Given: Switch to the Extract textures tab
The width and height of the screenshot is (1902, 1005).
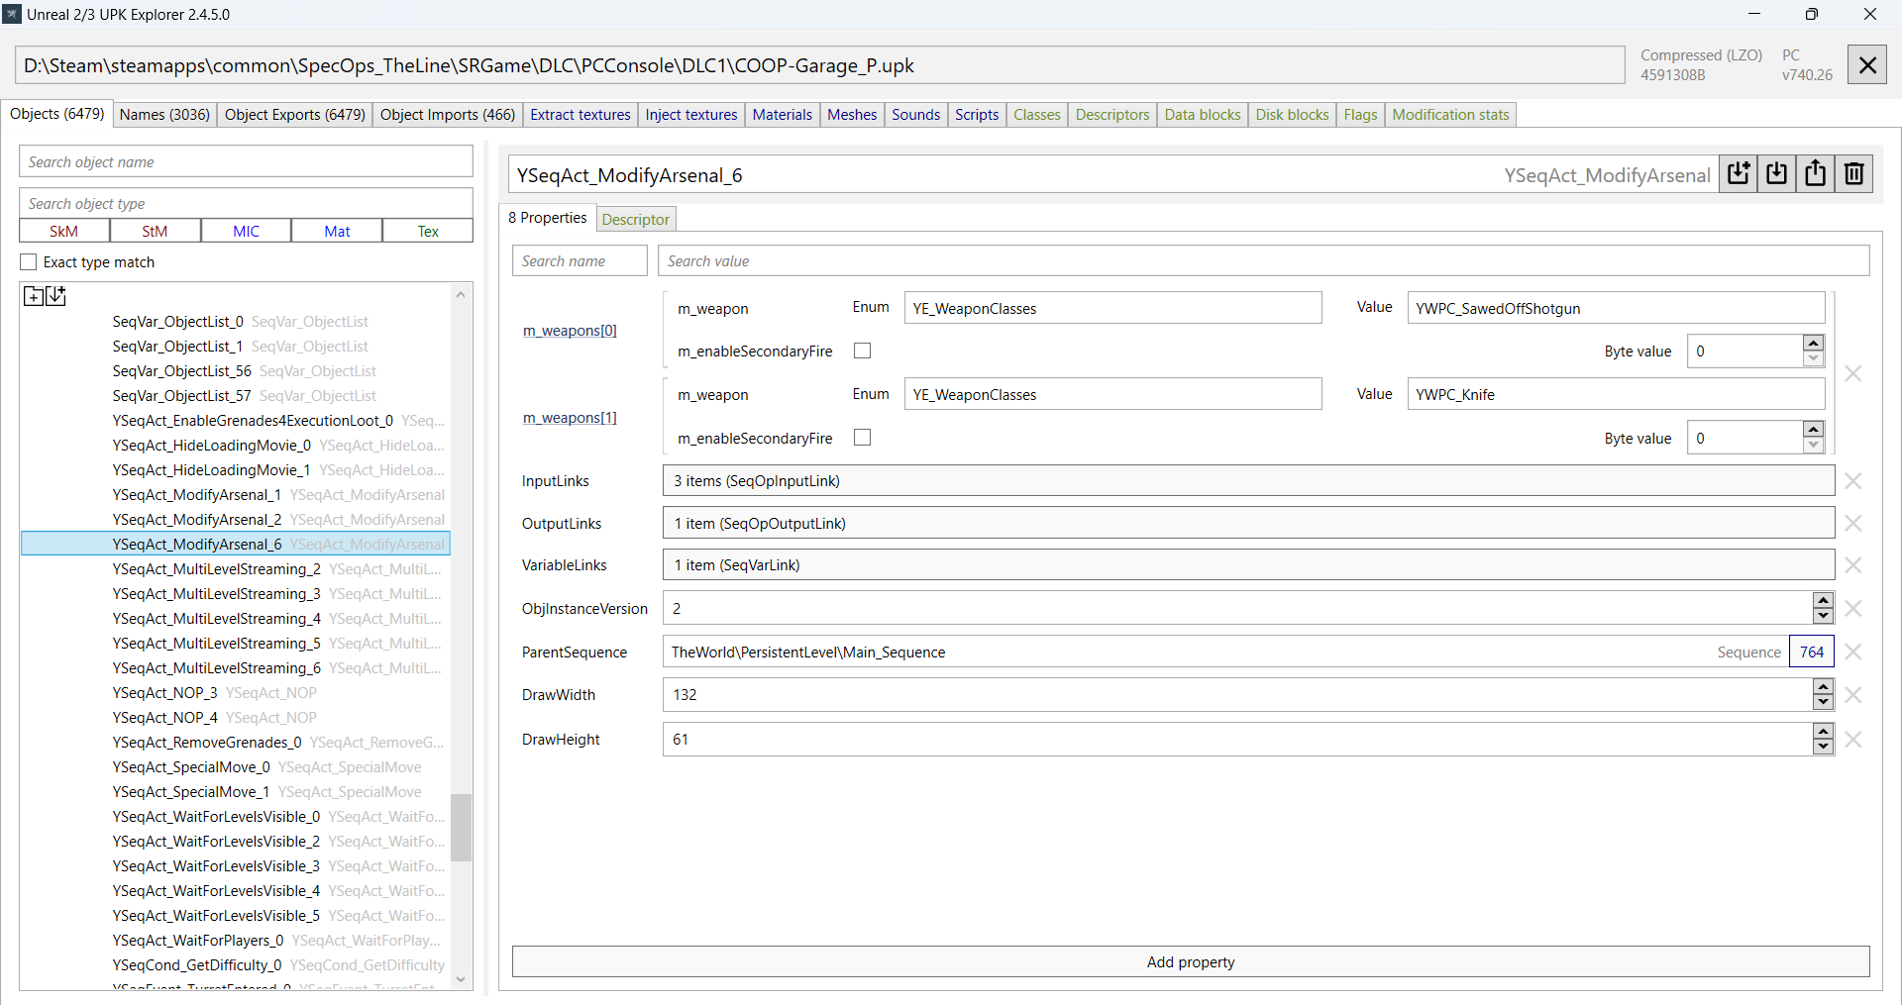Looking at the screenshot, I should click(x=581, y=115).
